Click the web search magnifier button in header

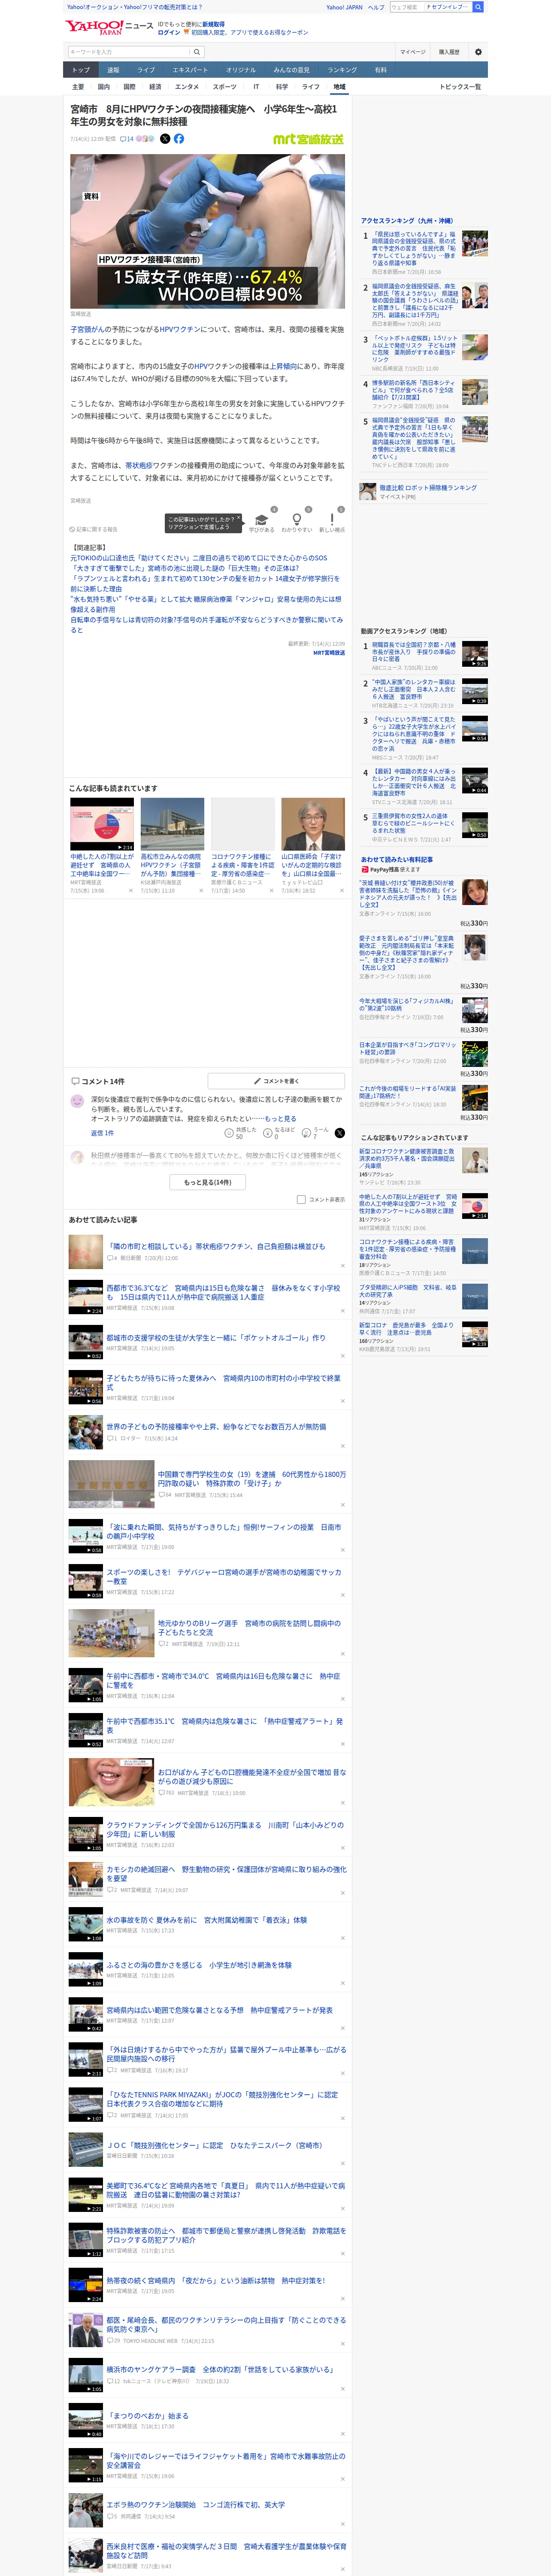coord(478,7)
